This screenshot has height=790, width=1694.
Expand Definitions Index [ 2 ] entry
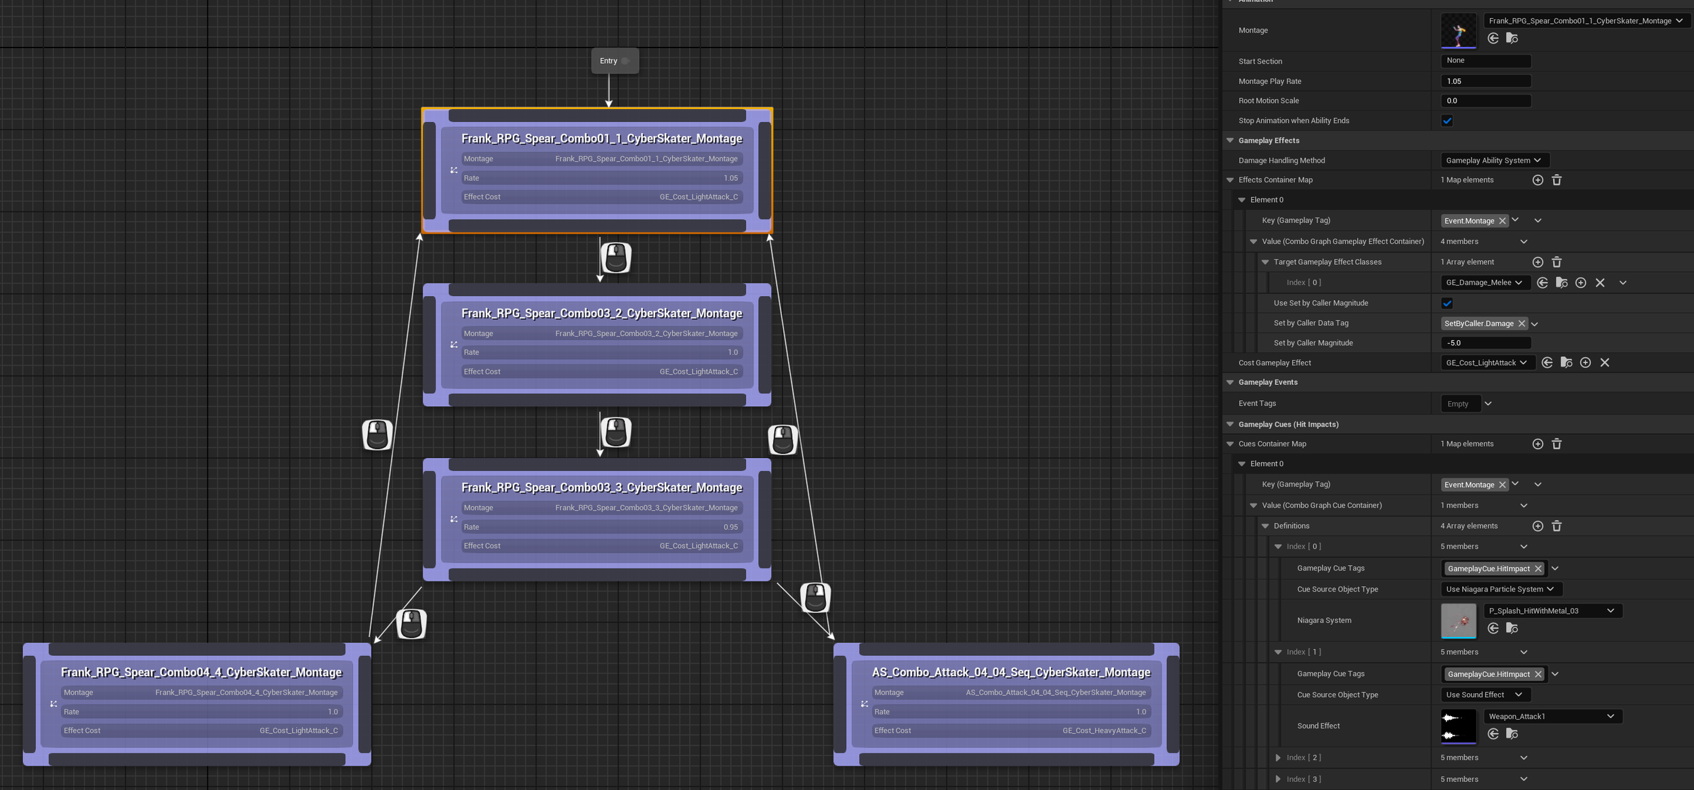[x=1278, y=758]
